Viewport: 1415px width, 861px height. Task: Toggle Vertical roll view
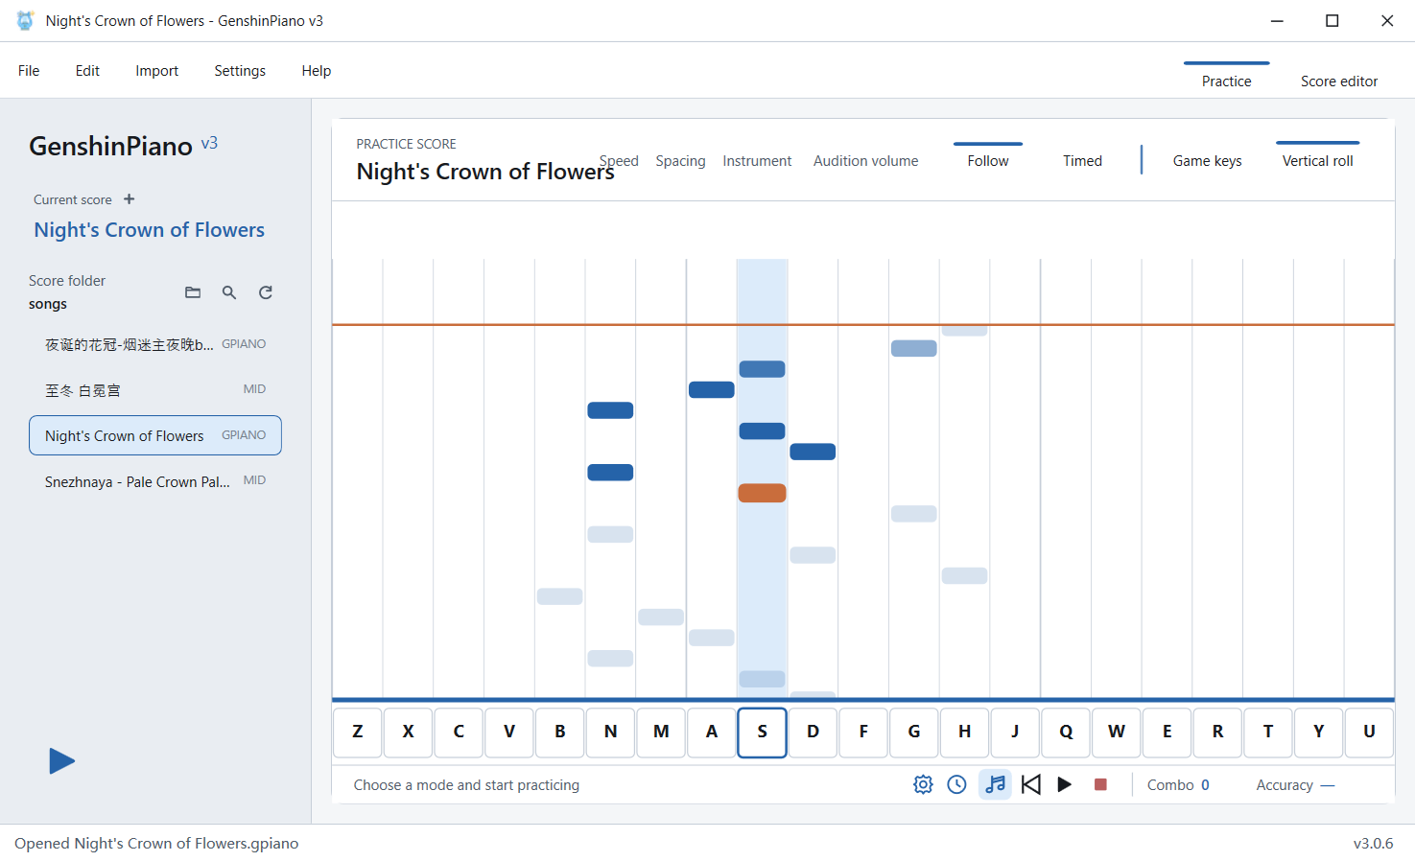1318,160
